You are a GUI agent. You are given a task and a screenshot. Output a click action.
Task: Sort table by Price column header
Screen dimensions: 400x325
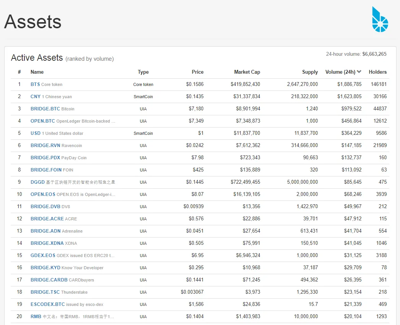coord(198,72)
